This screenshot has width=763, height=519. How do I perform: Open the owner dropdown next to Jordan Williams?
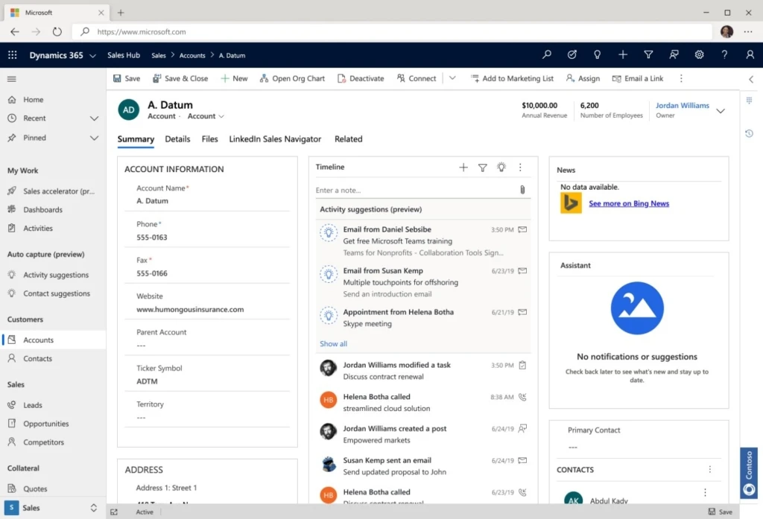(x=721, y=109)
